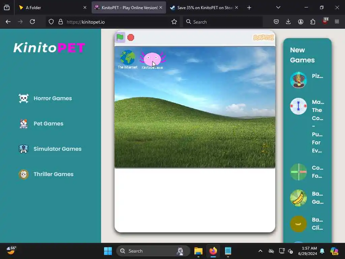
Task: Go forward to next page
Action: coord(20,22)
